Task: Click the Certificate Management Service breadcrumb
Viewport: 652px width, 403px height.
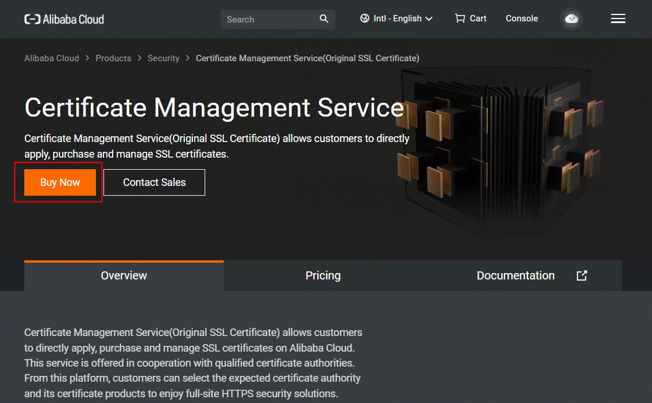Action: 308,58
